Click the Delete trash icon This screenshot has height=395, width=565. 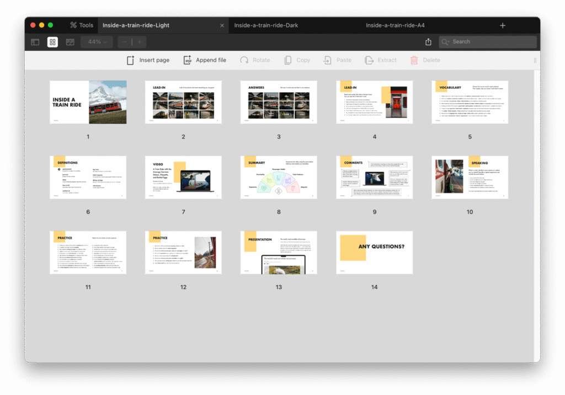(x=414, y=60)
